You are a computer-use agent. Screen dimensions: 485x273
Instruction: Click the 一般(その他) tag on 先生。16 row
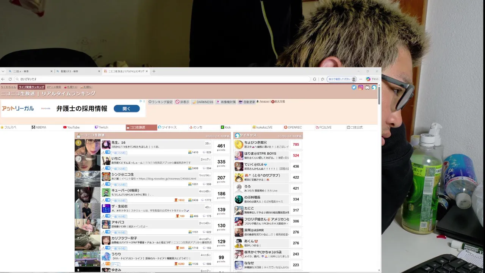(x=119, y=152)
